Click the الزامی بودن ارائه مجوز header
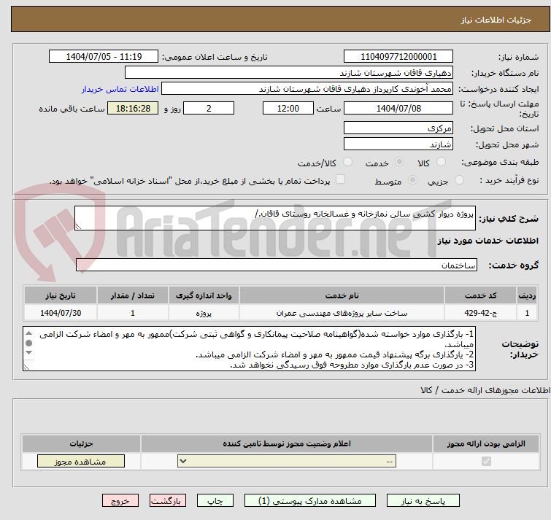This screenshot has height=520, width=551. (486, 444)
